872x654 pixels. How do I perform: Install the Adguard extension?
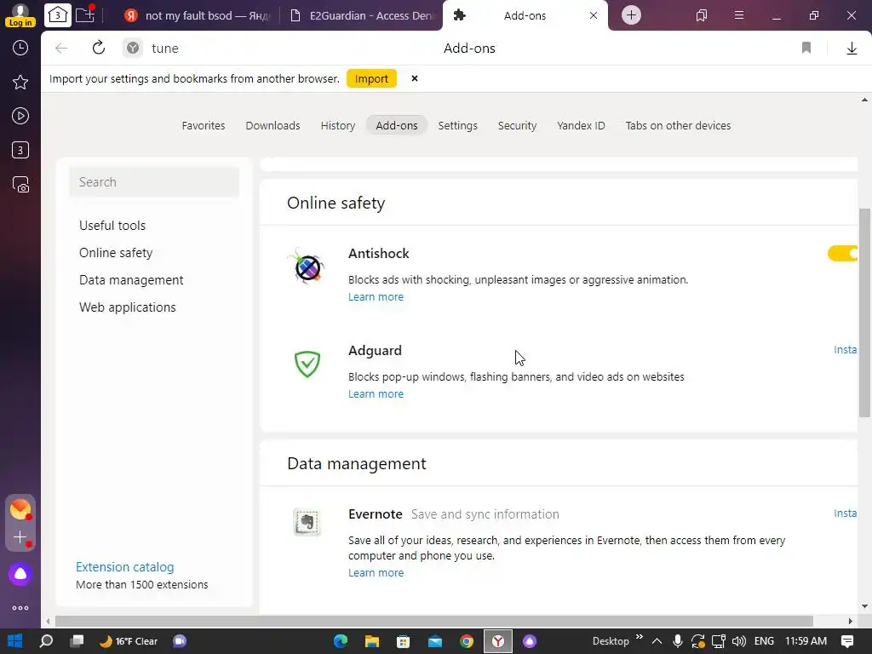(x=846, y=350)
